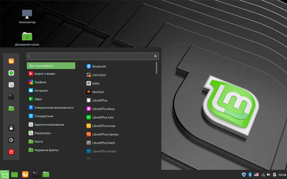Choose the Администрирование category
Image resolution: width=287 pixels, height=179 pixels.
point(49,125)
